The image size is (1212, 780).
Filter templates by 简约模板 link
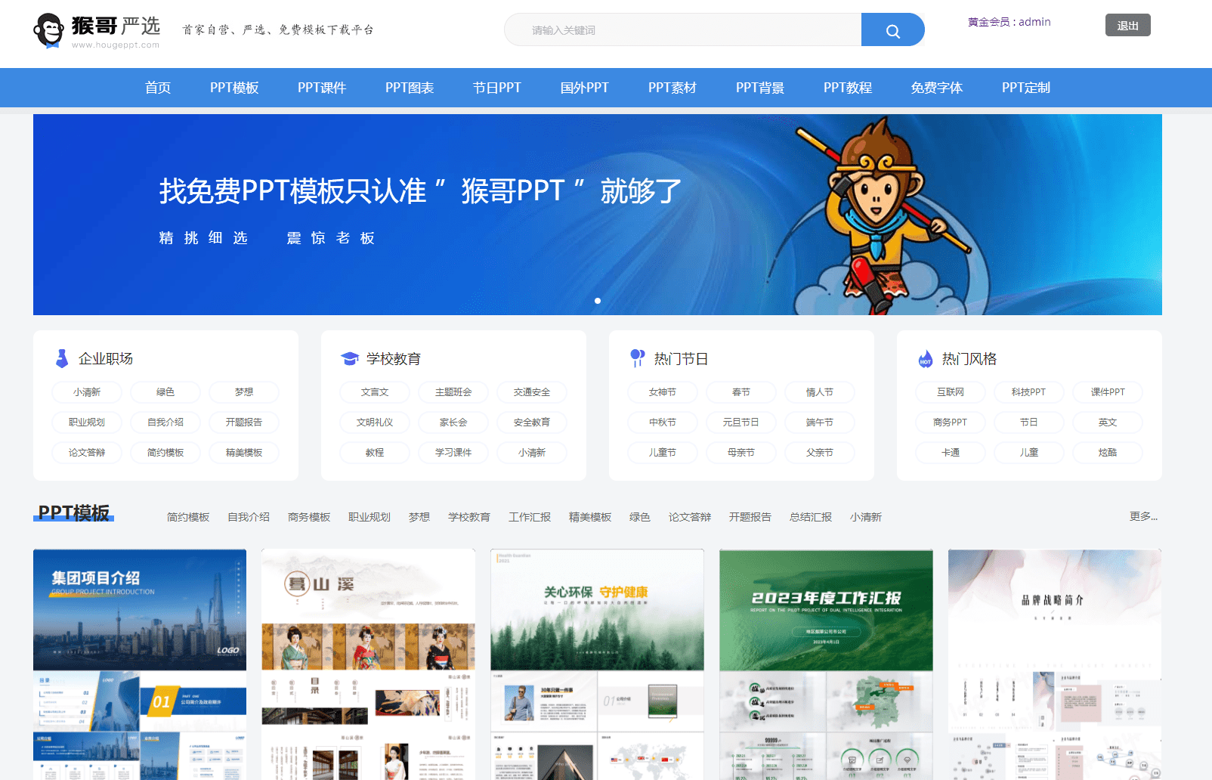pyautogui.click(x=188, y=517)
